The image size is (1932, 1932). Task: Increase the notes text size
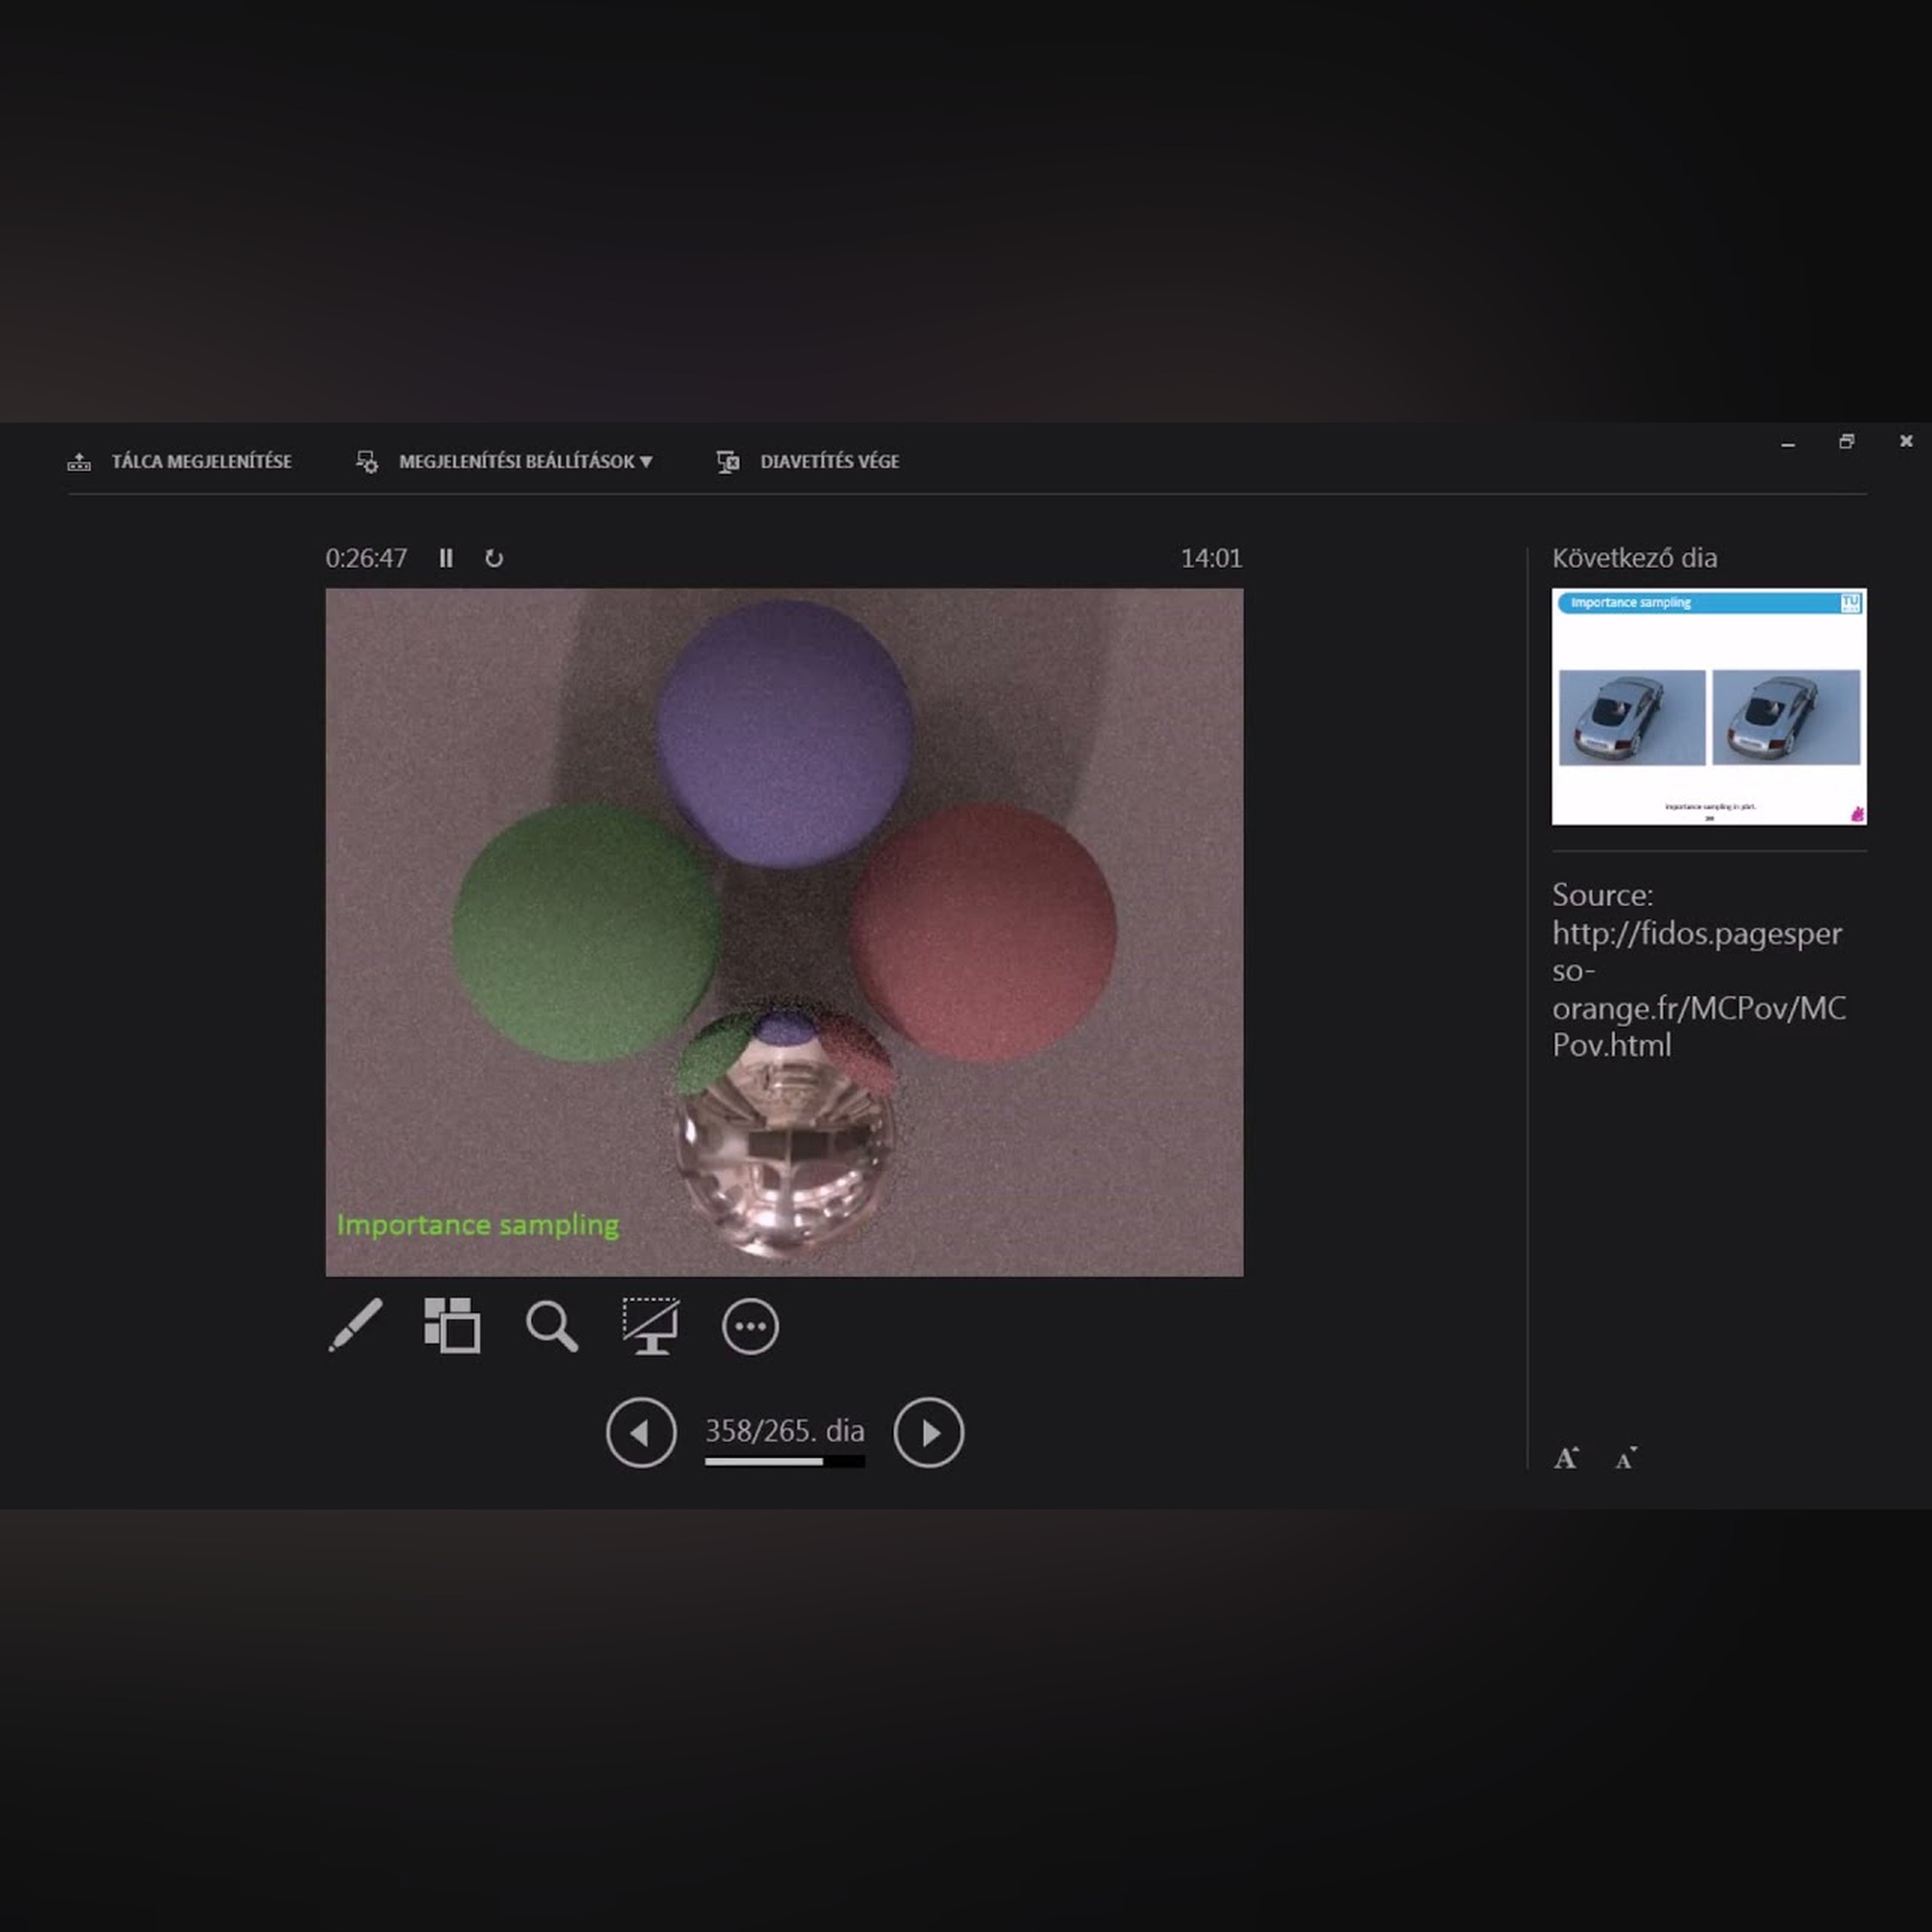(x=1566, y=1458)
